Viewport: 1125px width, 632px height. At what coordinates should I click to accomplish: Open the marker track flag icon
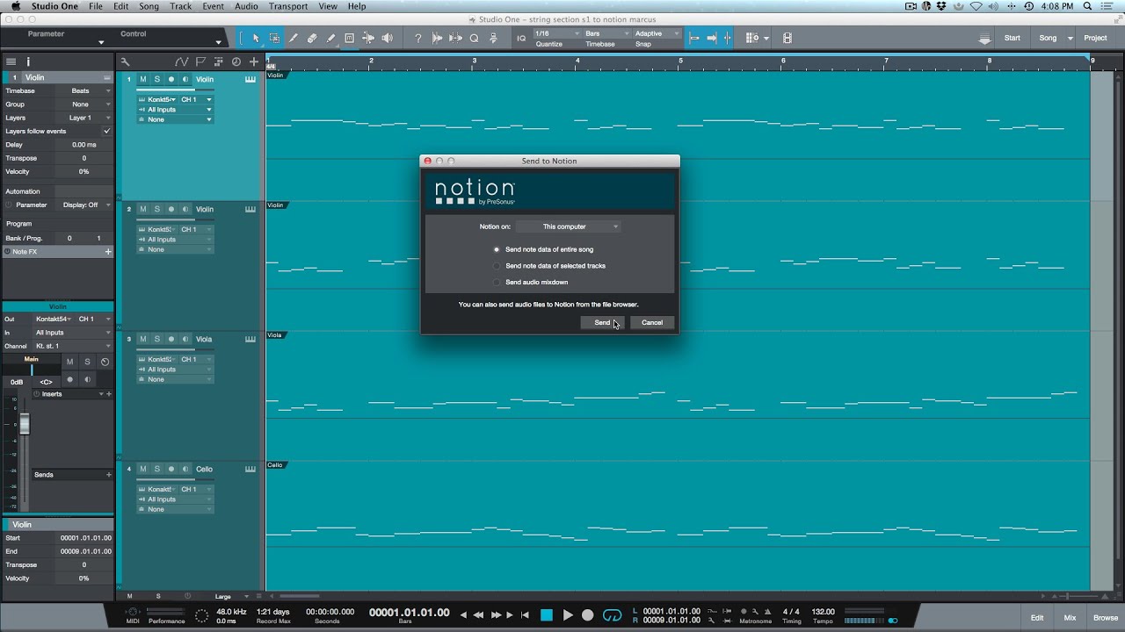(x=200, y=61)
